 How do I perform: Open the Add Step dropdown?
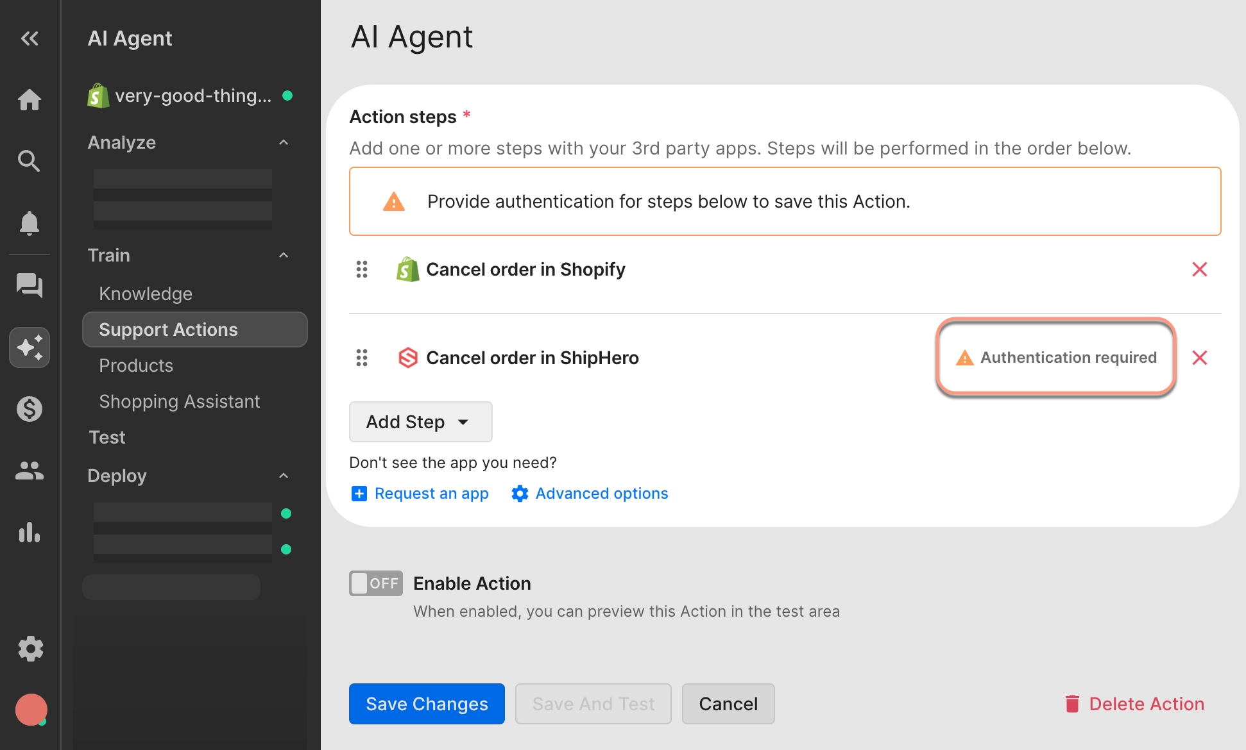point(421,422)
